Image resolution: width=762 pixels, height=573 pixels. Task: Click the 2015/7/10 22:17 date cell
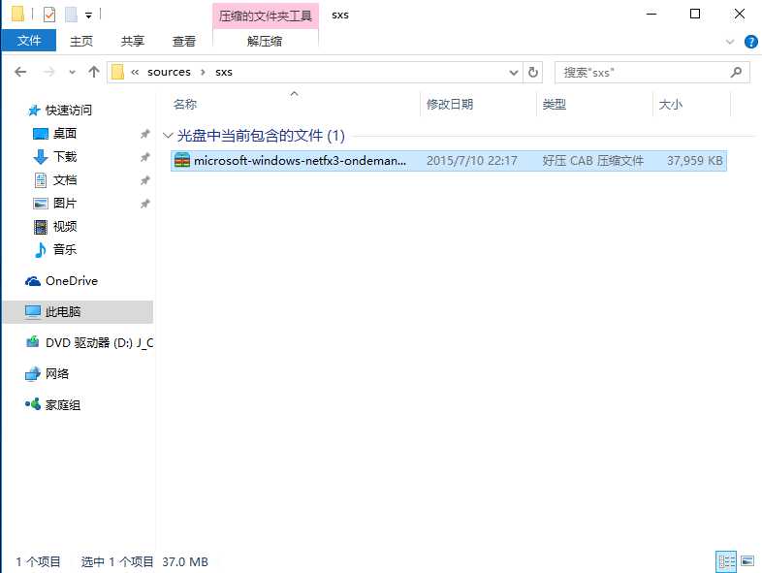pos(471,160)
